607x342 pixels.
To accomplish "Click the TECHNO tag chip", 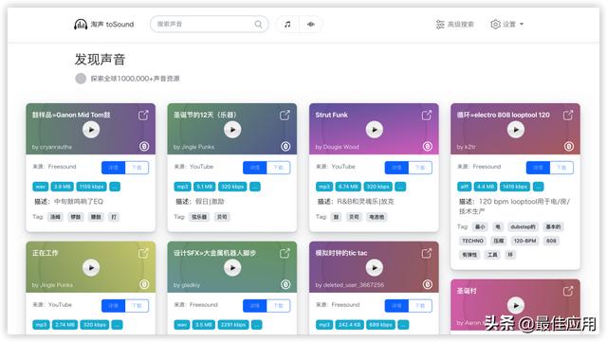I will coord(472,241).
